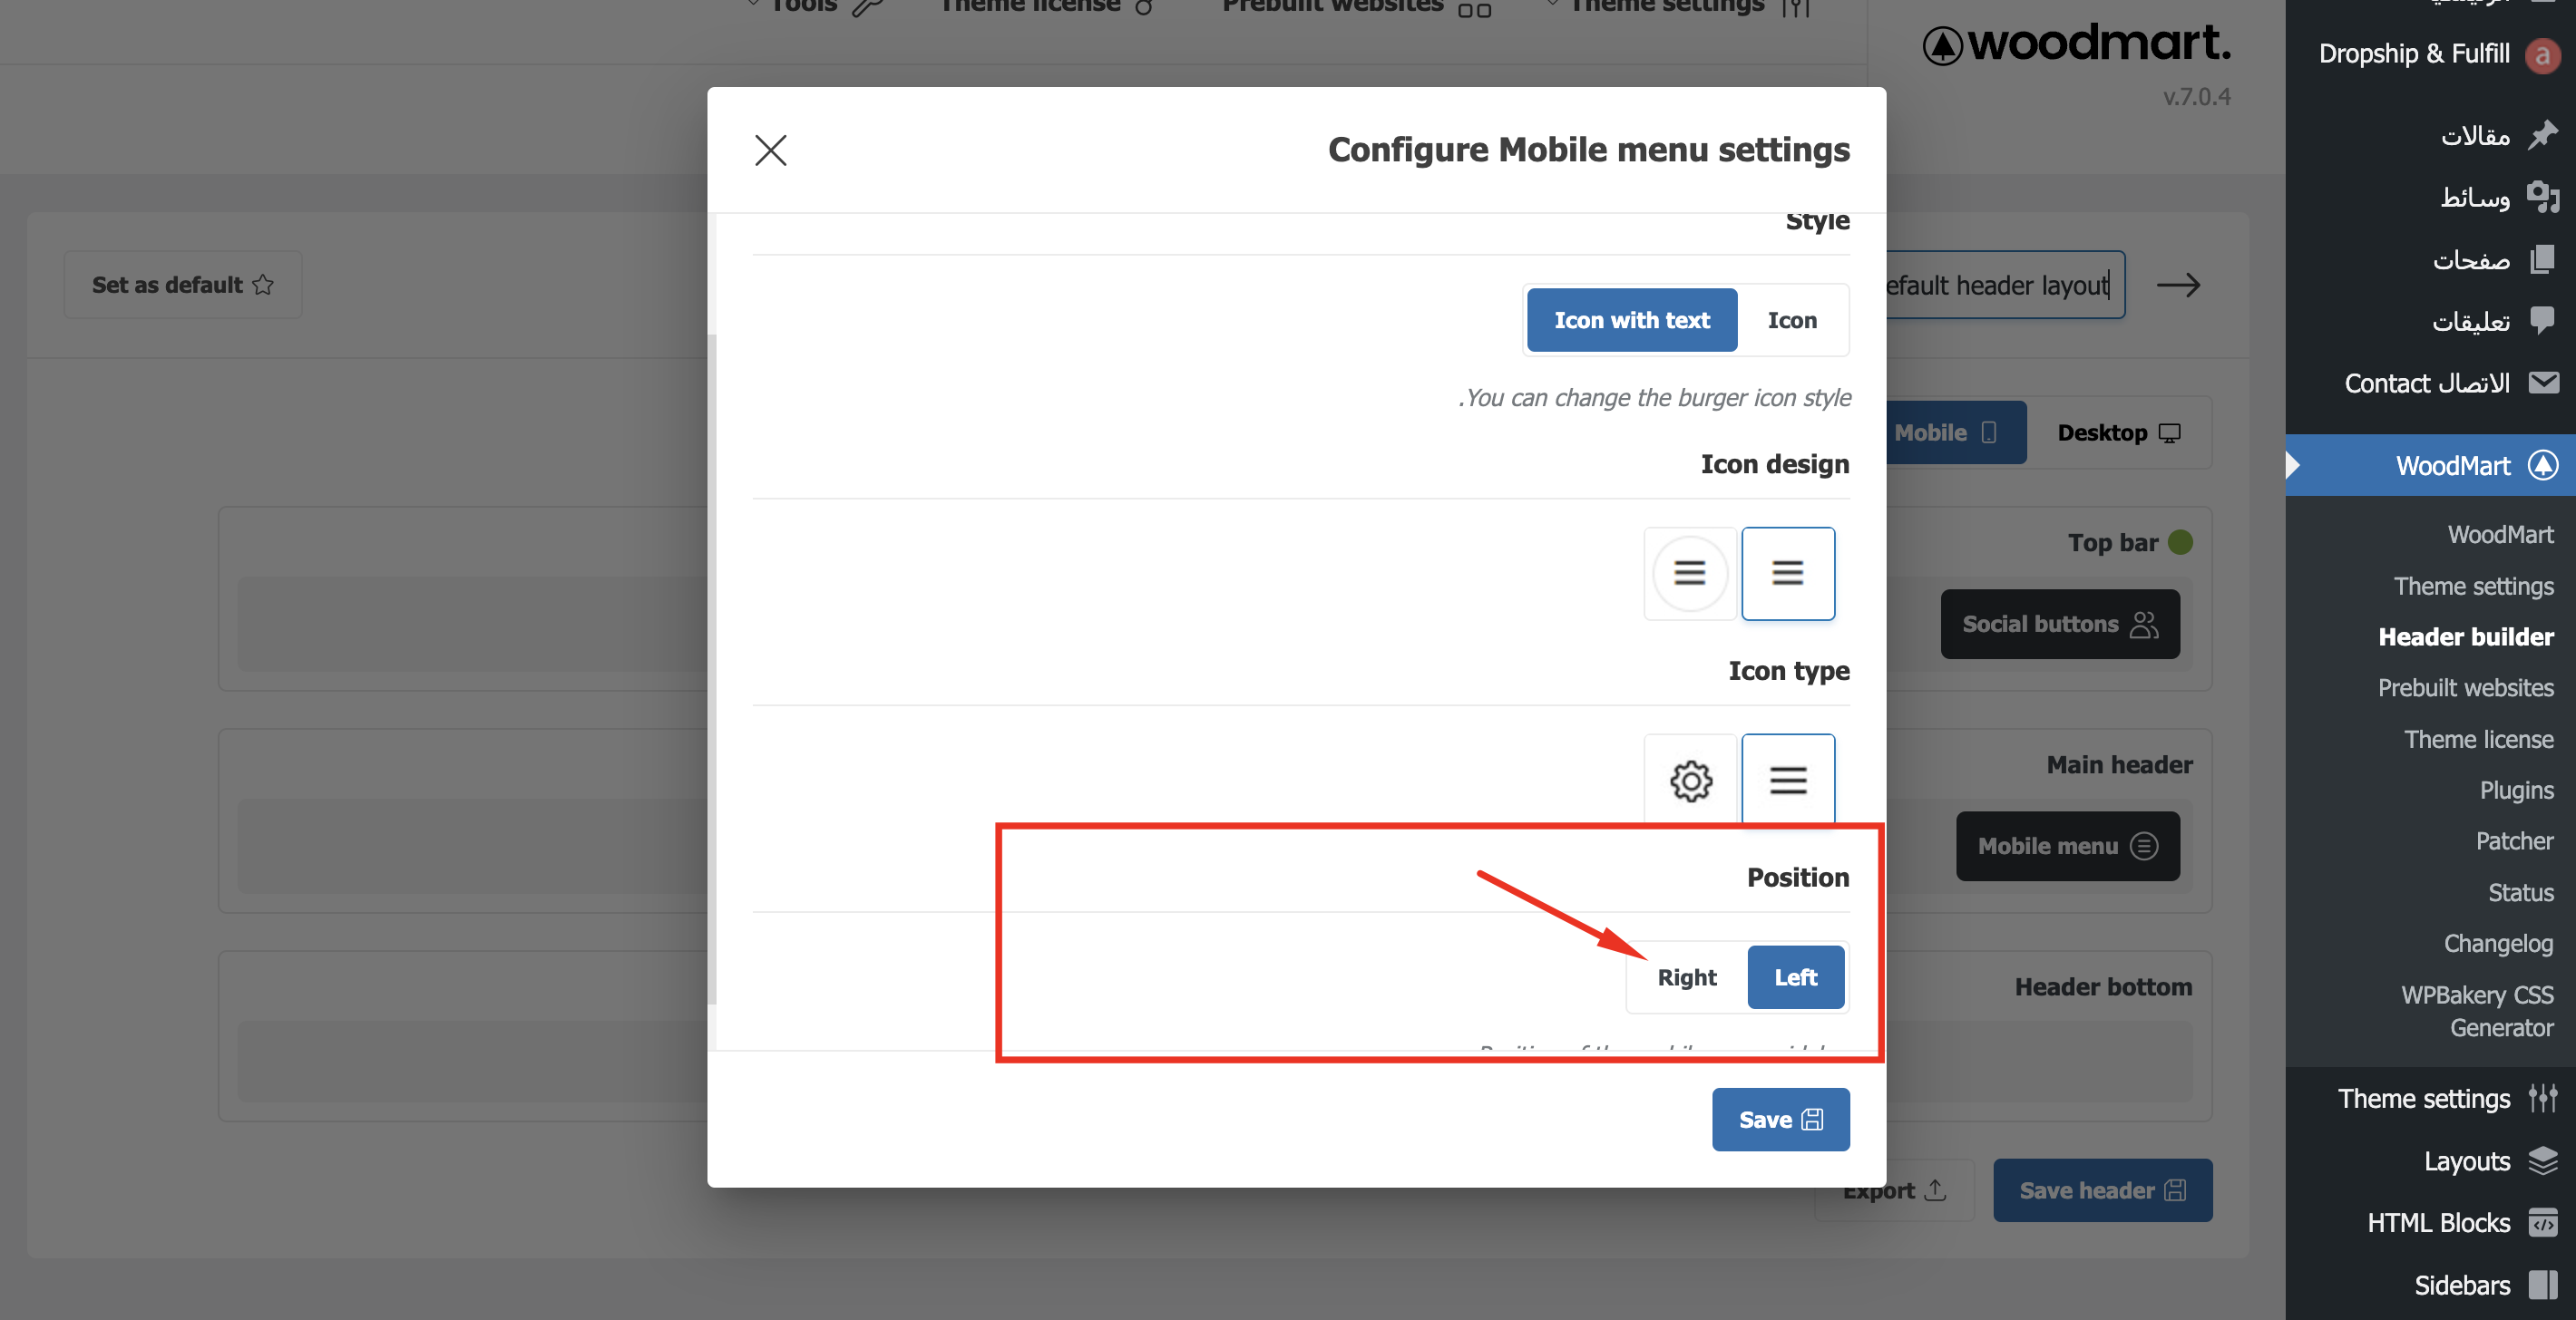Screen dimensions: 2576x1320
Task: Open Theme license submenu link
Action: (2478, 740)
